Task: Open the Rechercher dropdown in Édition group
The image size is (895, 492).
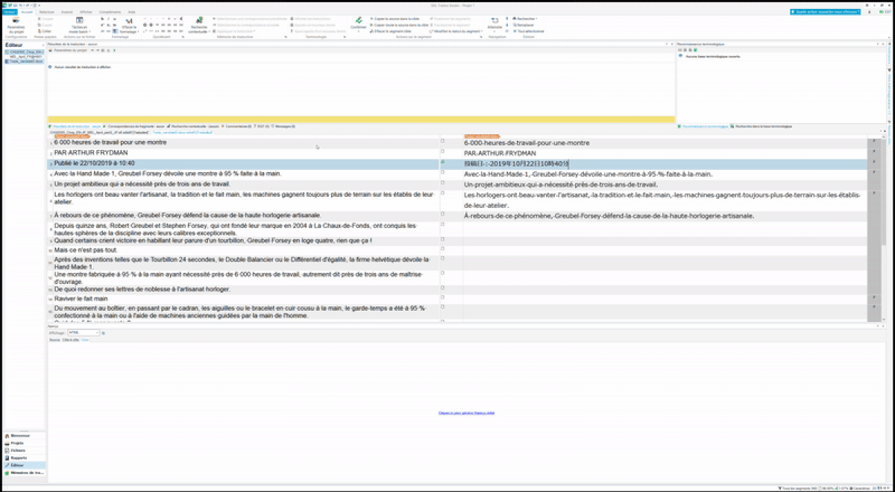Action: pos(524,18)
